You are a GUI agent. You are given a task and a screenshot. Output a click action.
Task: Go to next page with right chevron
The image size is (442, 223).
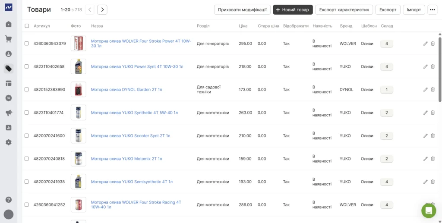click(102, 9)
